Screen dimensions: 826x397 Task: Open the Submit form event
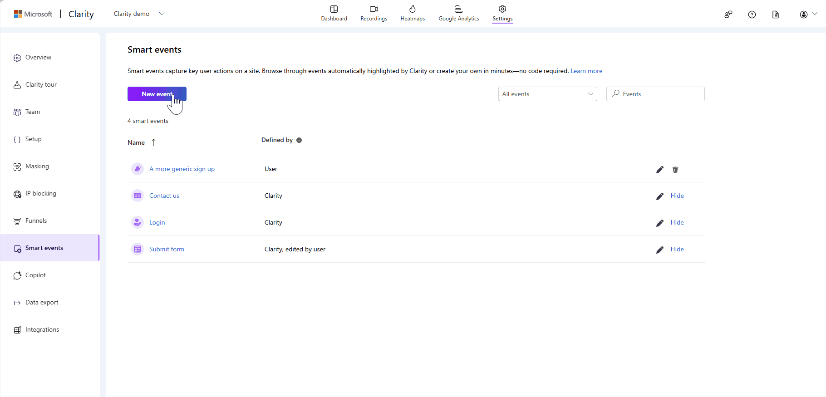[167, 249]
